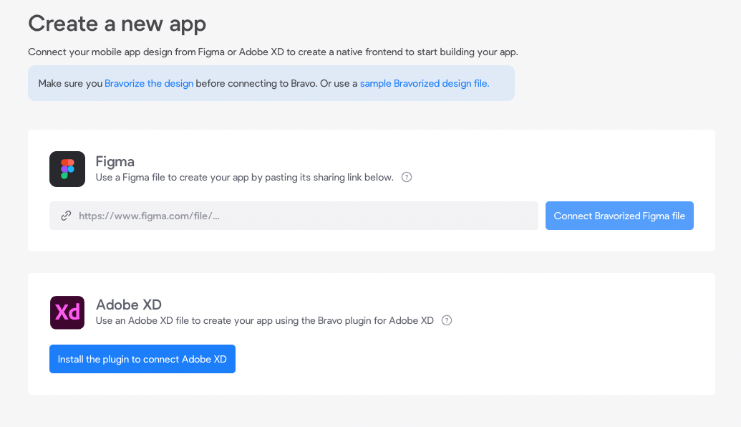Click Install the plugin to connect Adobe XD
The image size is (741, 427).
coord(142,359)
